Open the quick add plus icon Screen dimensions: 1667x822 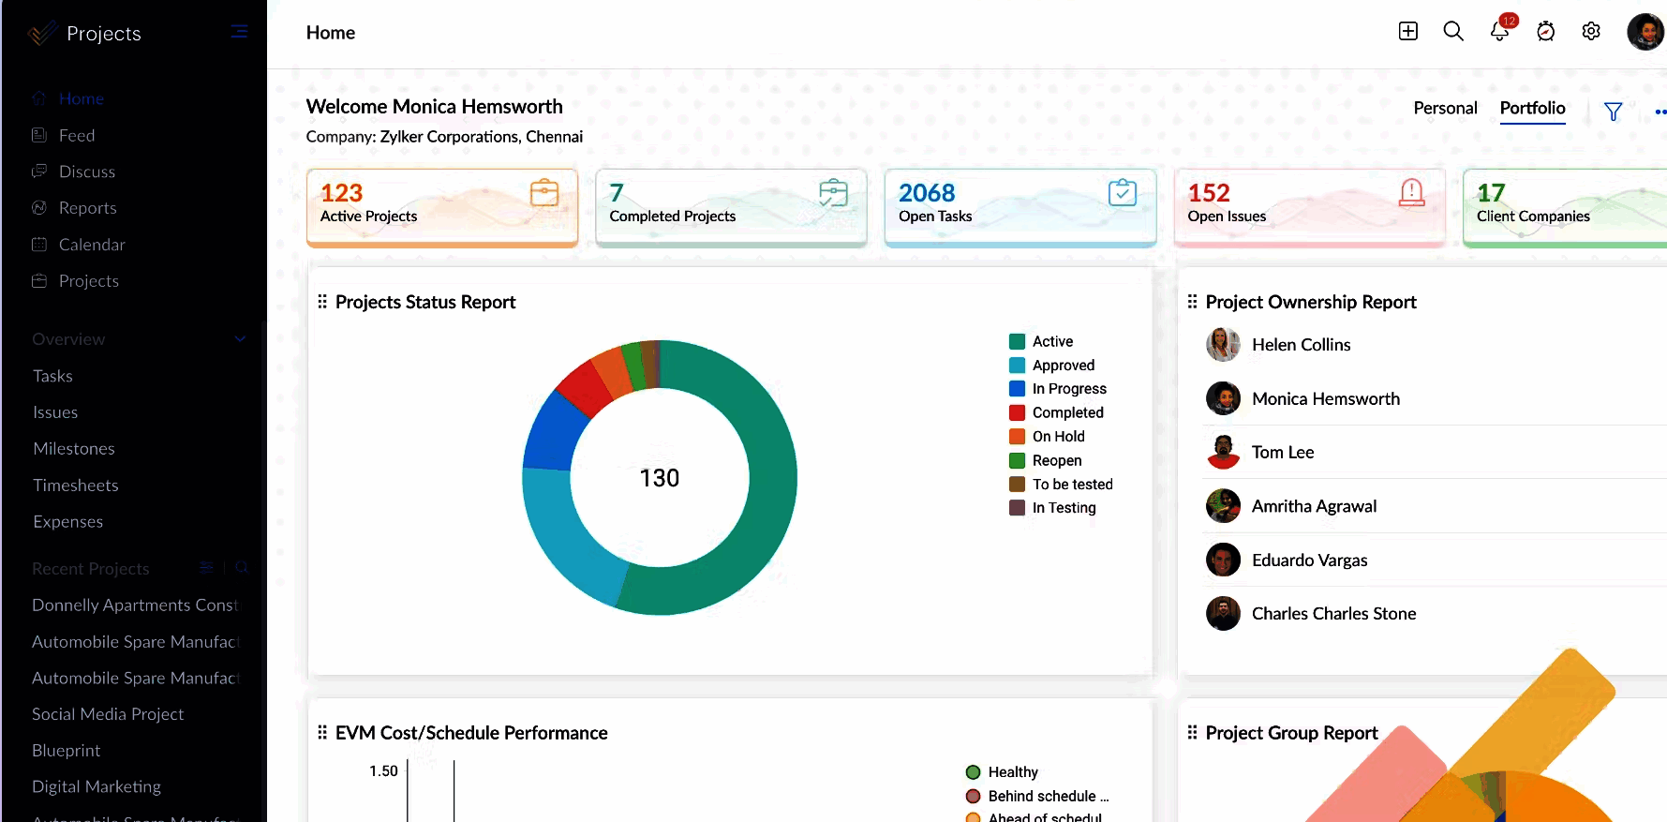[1407, 32]
